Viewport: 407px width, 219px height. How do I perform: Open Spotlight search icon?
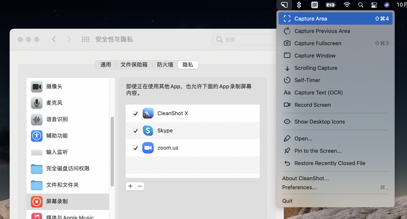[x=361, y=5]
